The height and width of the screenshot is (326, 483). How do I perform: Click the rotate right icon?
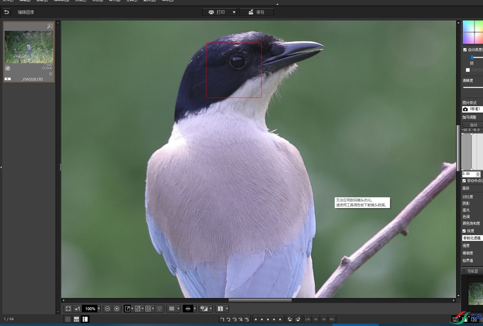pyautogui.click(x=298, y=319)
